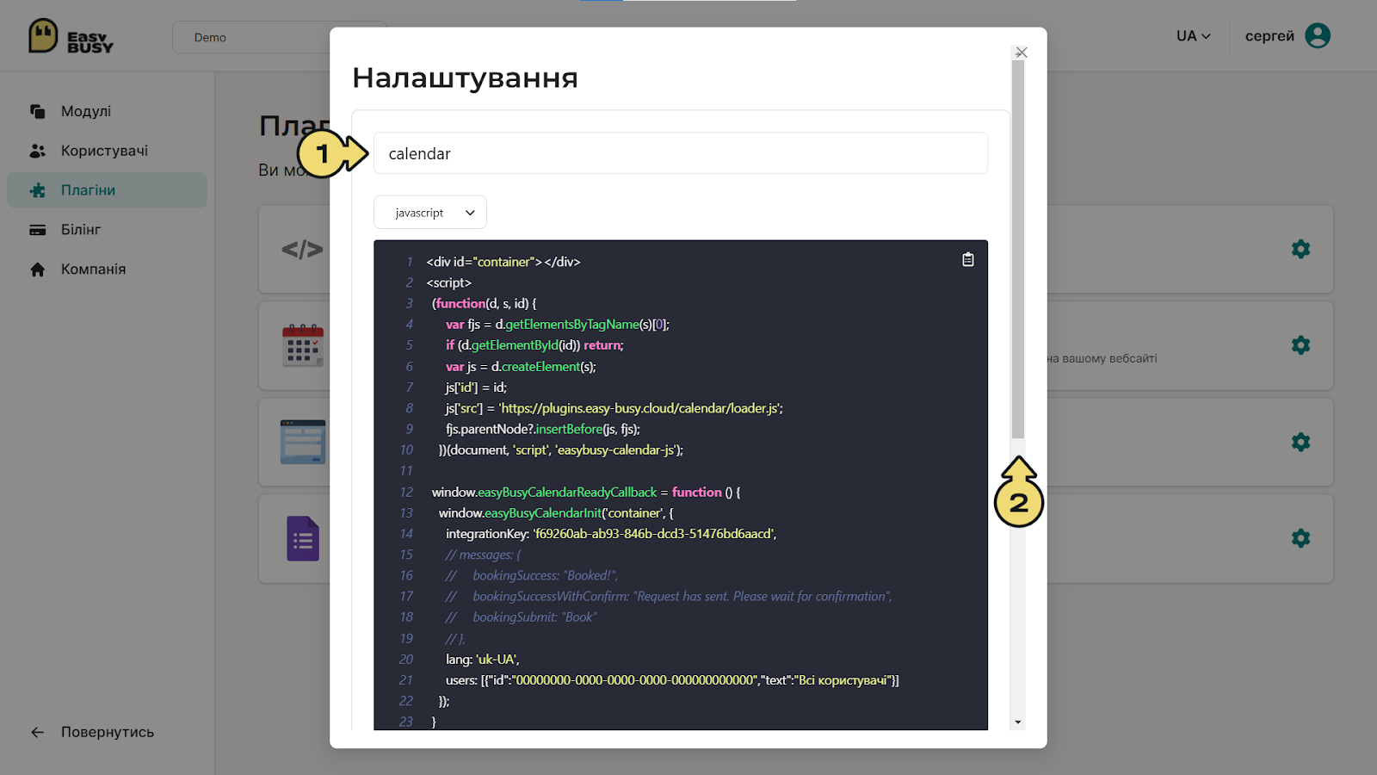
Task: Open settings gear of the first plugin card
Action: click(x=1301, y=249)
